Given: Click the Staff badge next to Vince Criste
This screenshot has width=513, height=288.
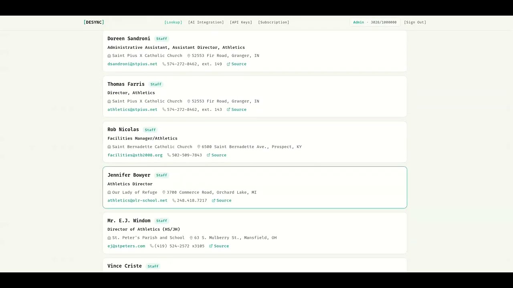Looking at the screenshot, I should click(x=153, y=266).
